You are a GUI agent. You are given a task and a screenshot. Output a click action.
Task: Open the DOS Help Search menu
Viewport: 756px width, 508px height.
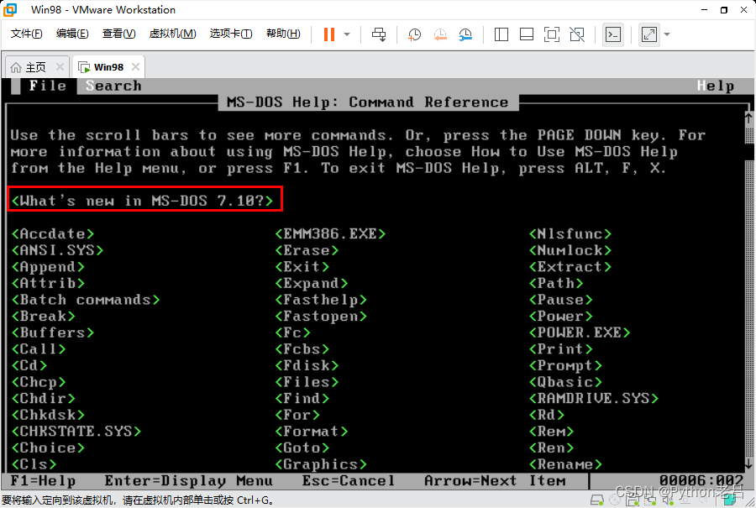pyautogui.click(x=113, y=86)
